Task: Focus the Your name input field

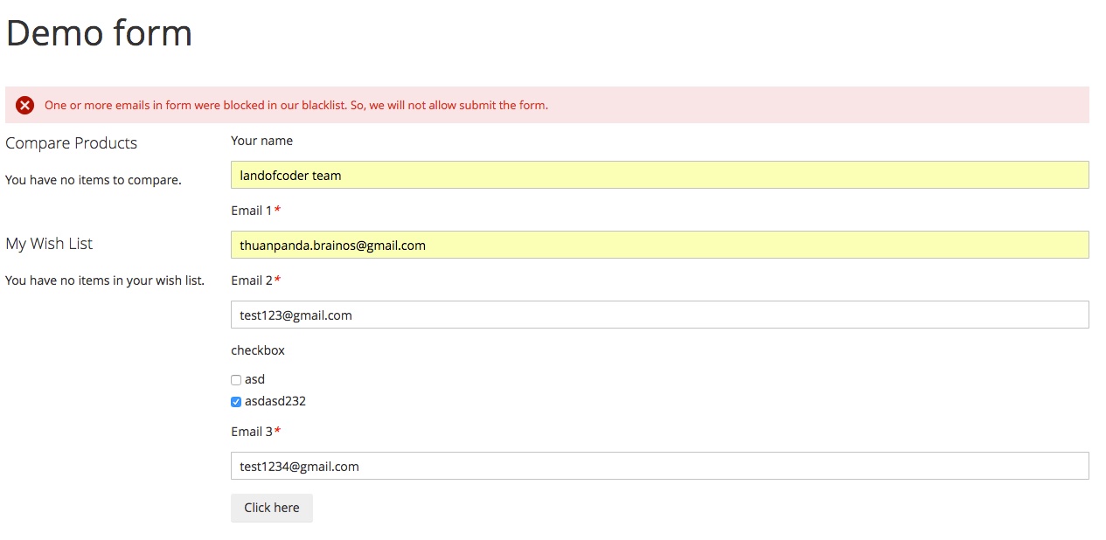Action: 659,175
